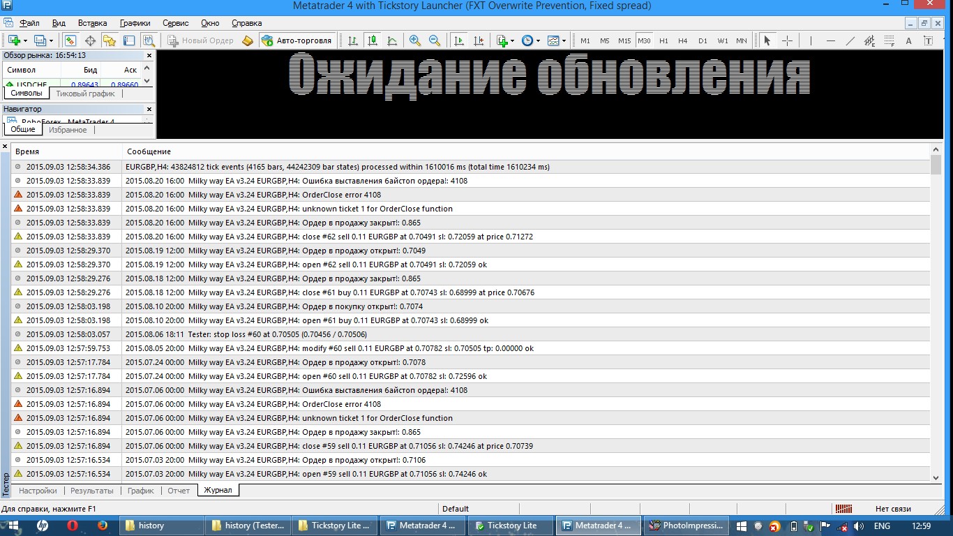Screen dimensions: 953x536
Task: Select the Fibonacci retracement tool
Action: coord(889,40)
